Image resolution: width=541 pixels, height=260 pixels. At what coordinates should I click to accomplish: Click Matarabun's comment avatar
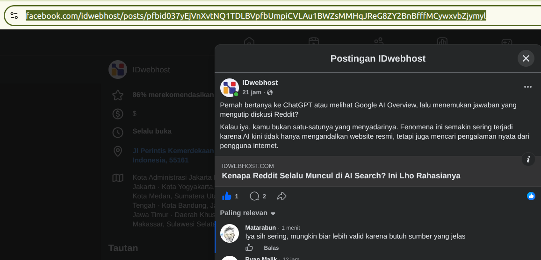tap(230, 233)
